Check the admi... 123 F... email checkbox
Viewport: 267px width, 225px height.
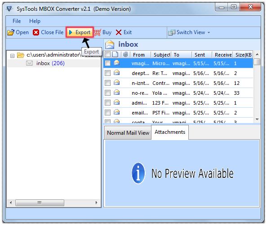(107, 103)
